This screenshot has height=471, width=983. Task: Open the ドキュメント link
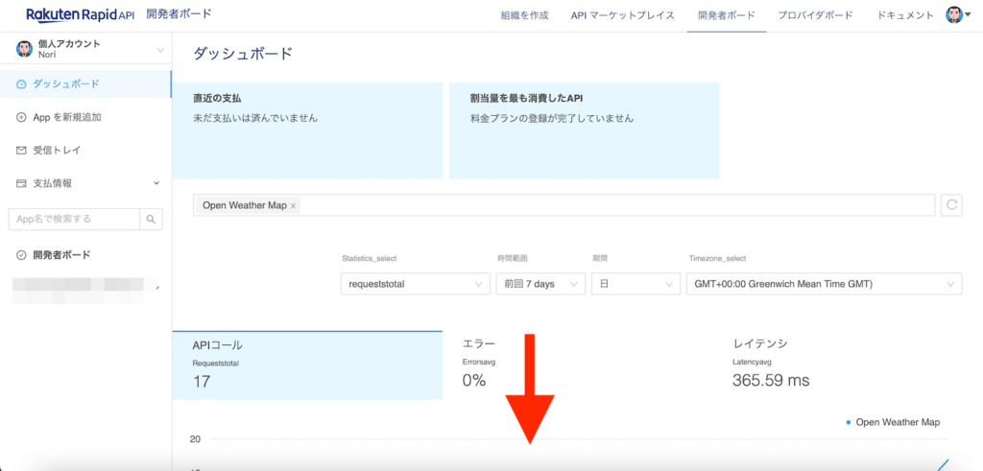(904, 15)
